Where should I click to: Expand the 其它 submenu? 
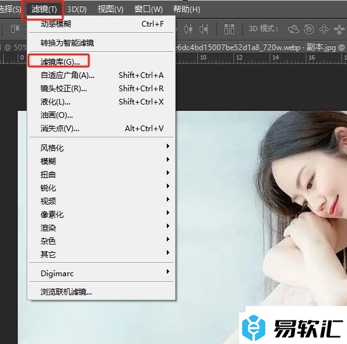(101, 254)
